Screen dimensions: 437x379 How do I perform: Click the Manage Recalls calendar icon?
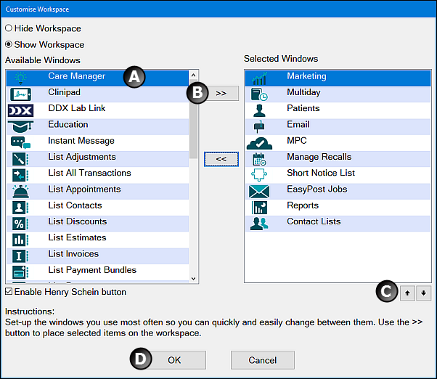click(259, 160)
